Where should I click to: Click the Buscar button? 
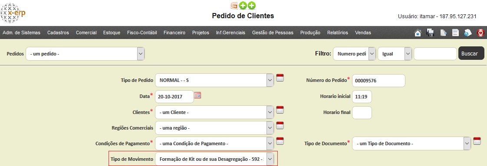pos(471,53)
